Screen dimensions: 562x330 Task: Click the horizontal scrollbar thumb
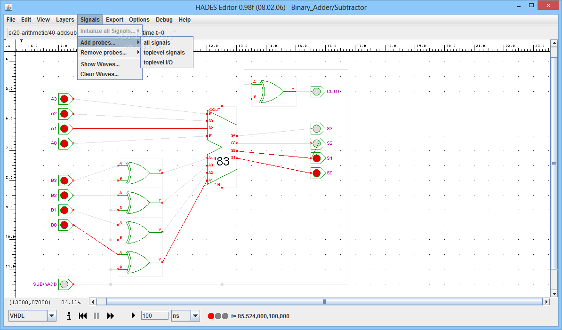324,302
